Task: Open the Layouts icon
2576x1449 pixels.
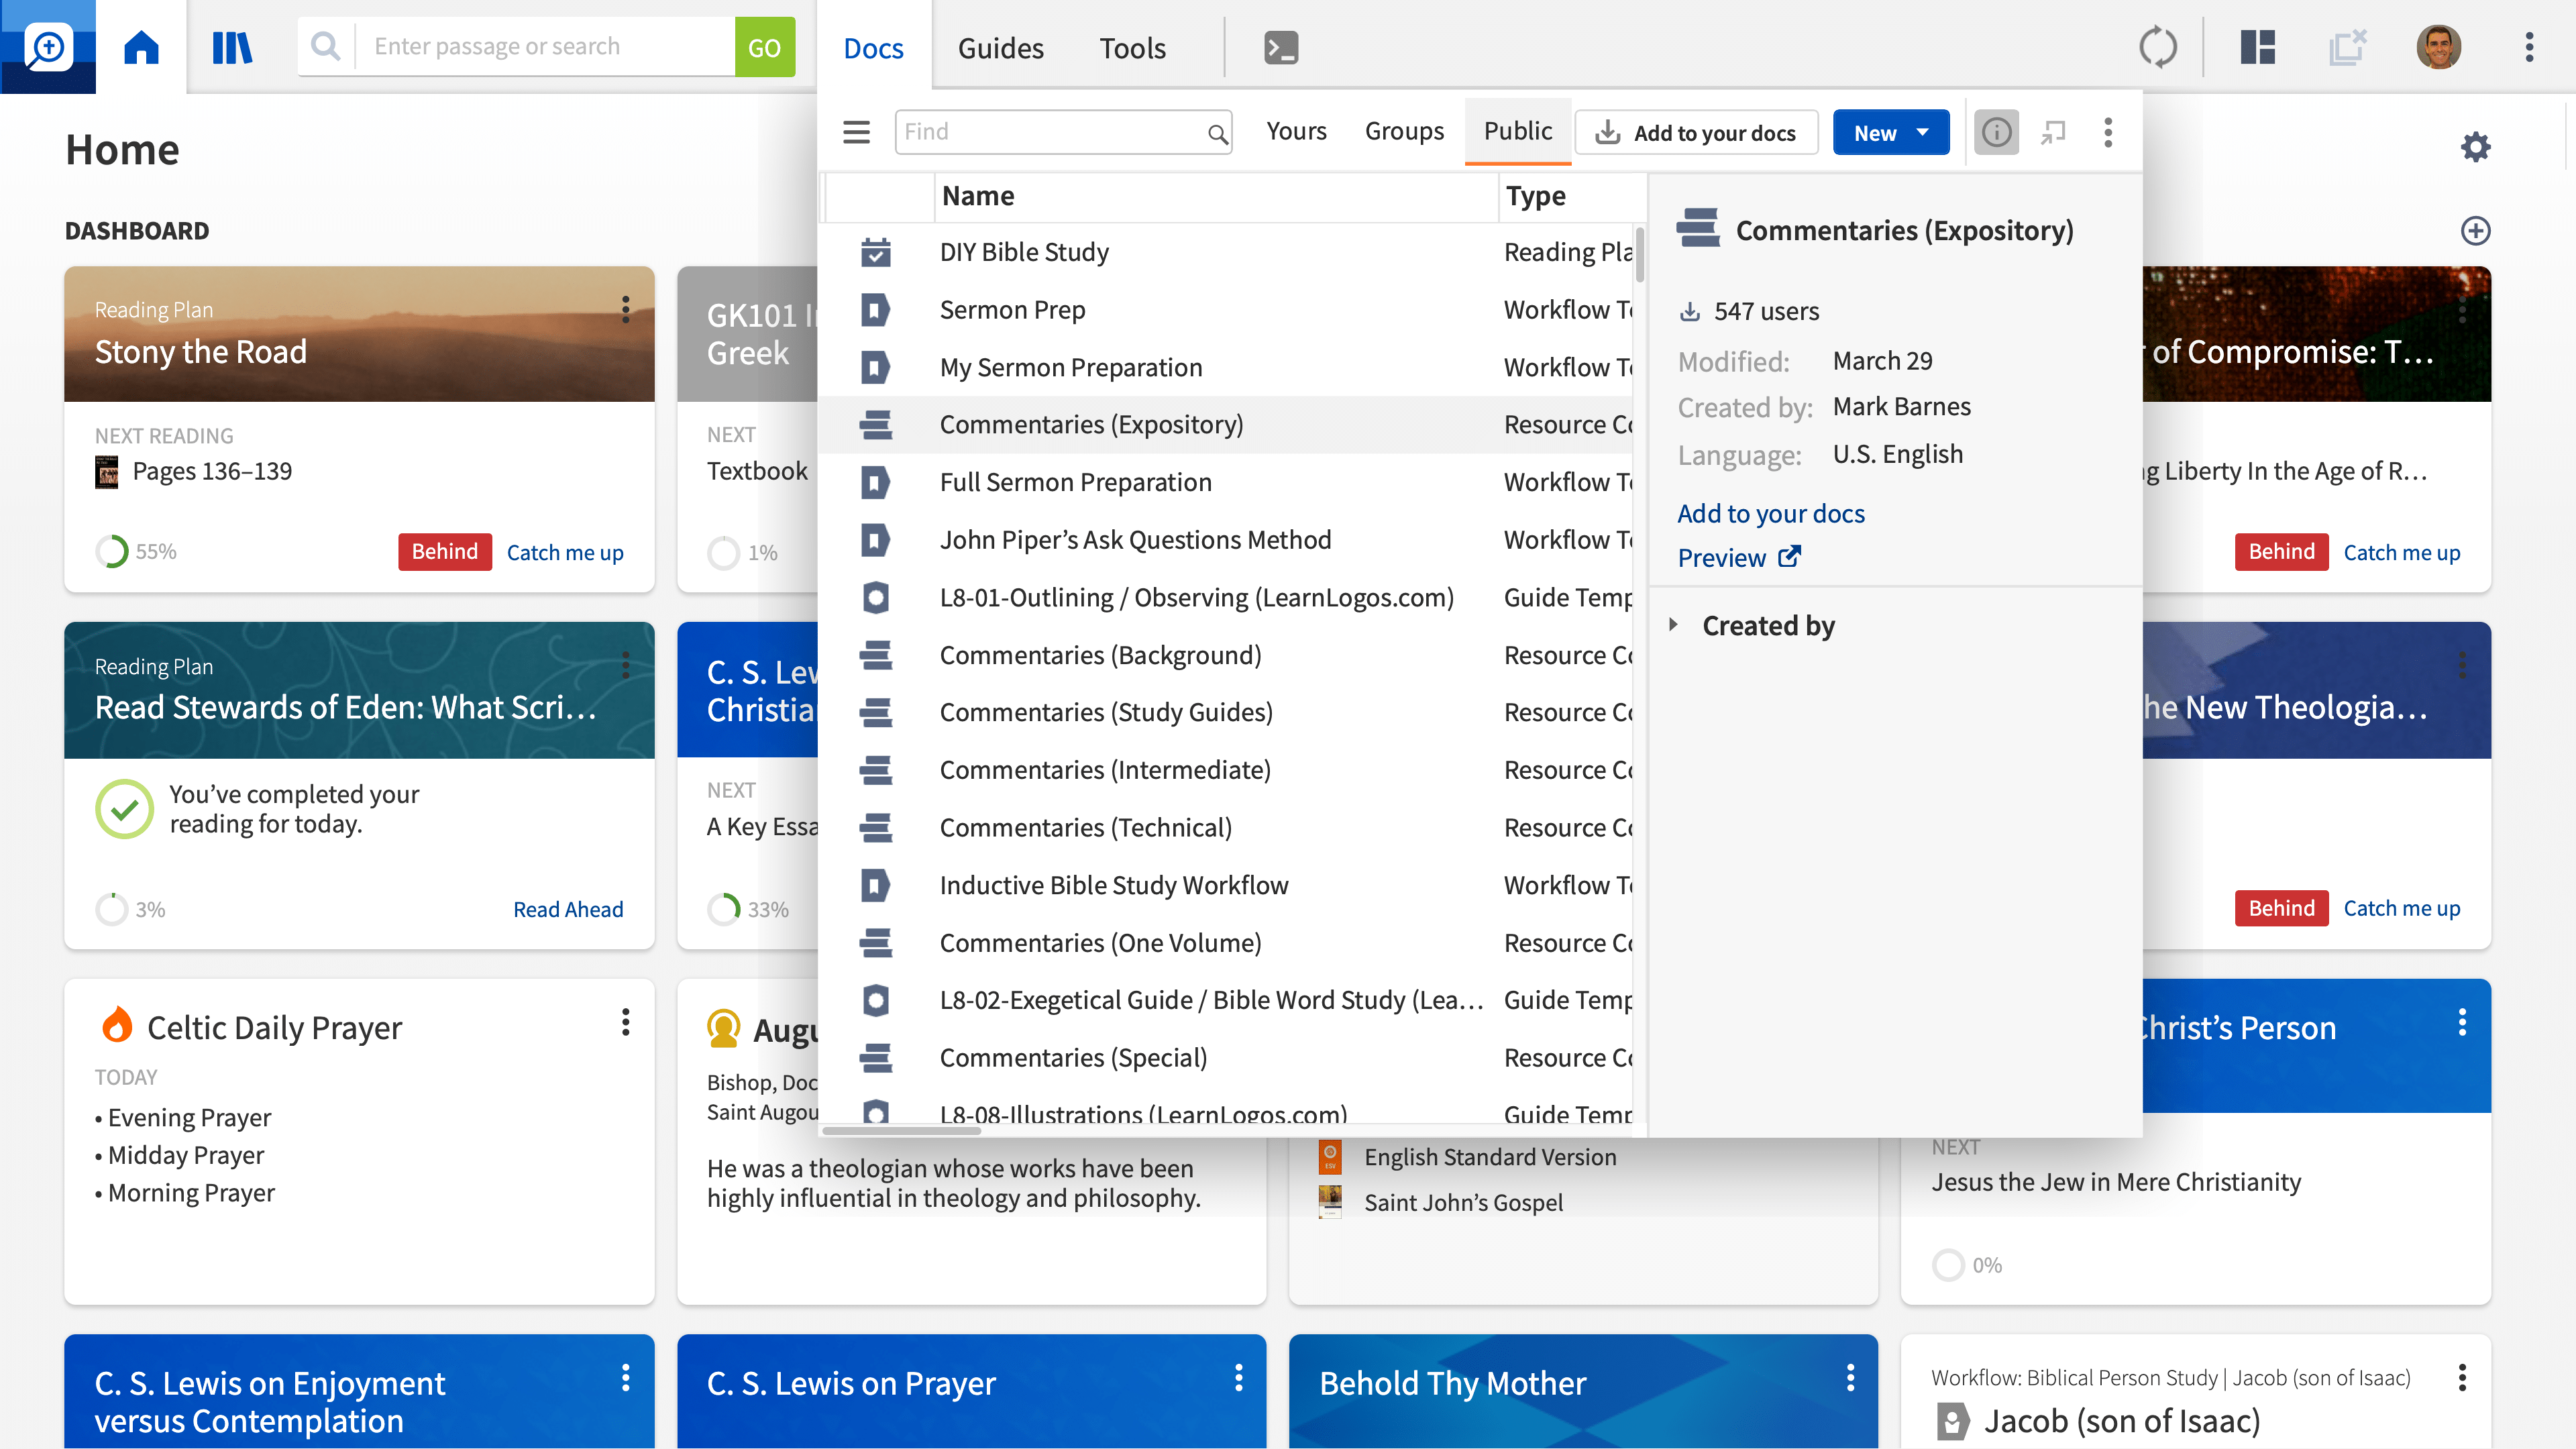Action: [2258, 47]
